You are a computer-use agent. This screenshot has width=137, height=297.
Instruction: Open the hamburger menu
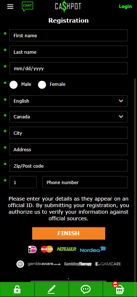10,7
